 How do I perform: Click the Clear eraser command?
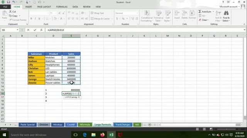click(203, 20)
